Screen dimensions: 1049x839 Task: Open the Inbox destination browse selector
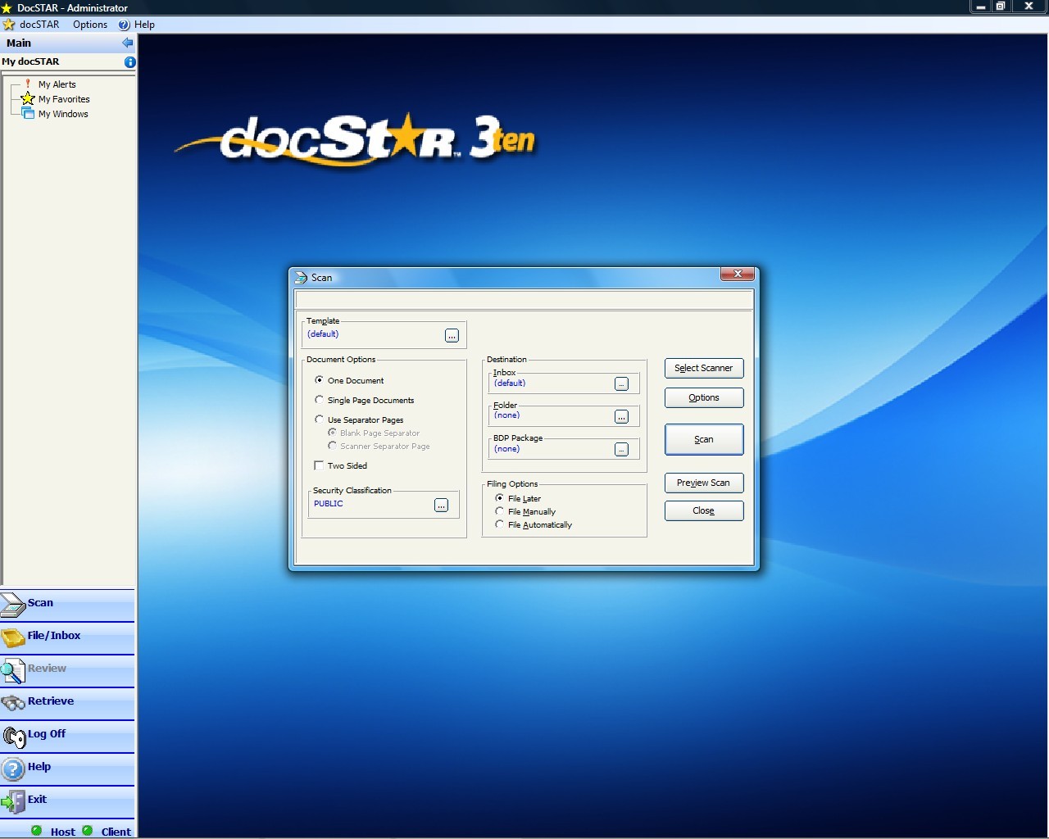621,384
